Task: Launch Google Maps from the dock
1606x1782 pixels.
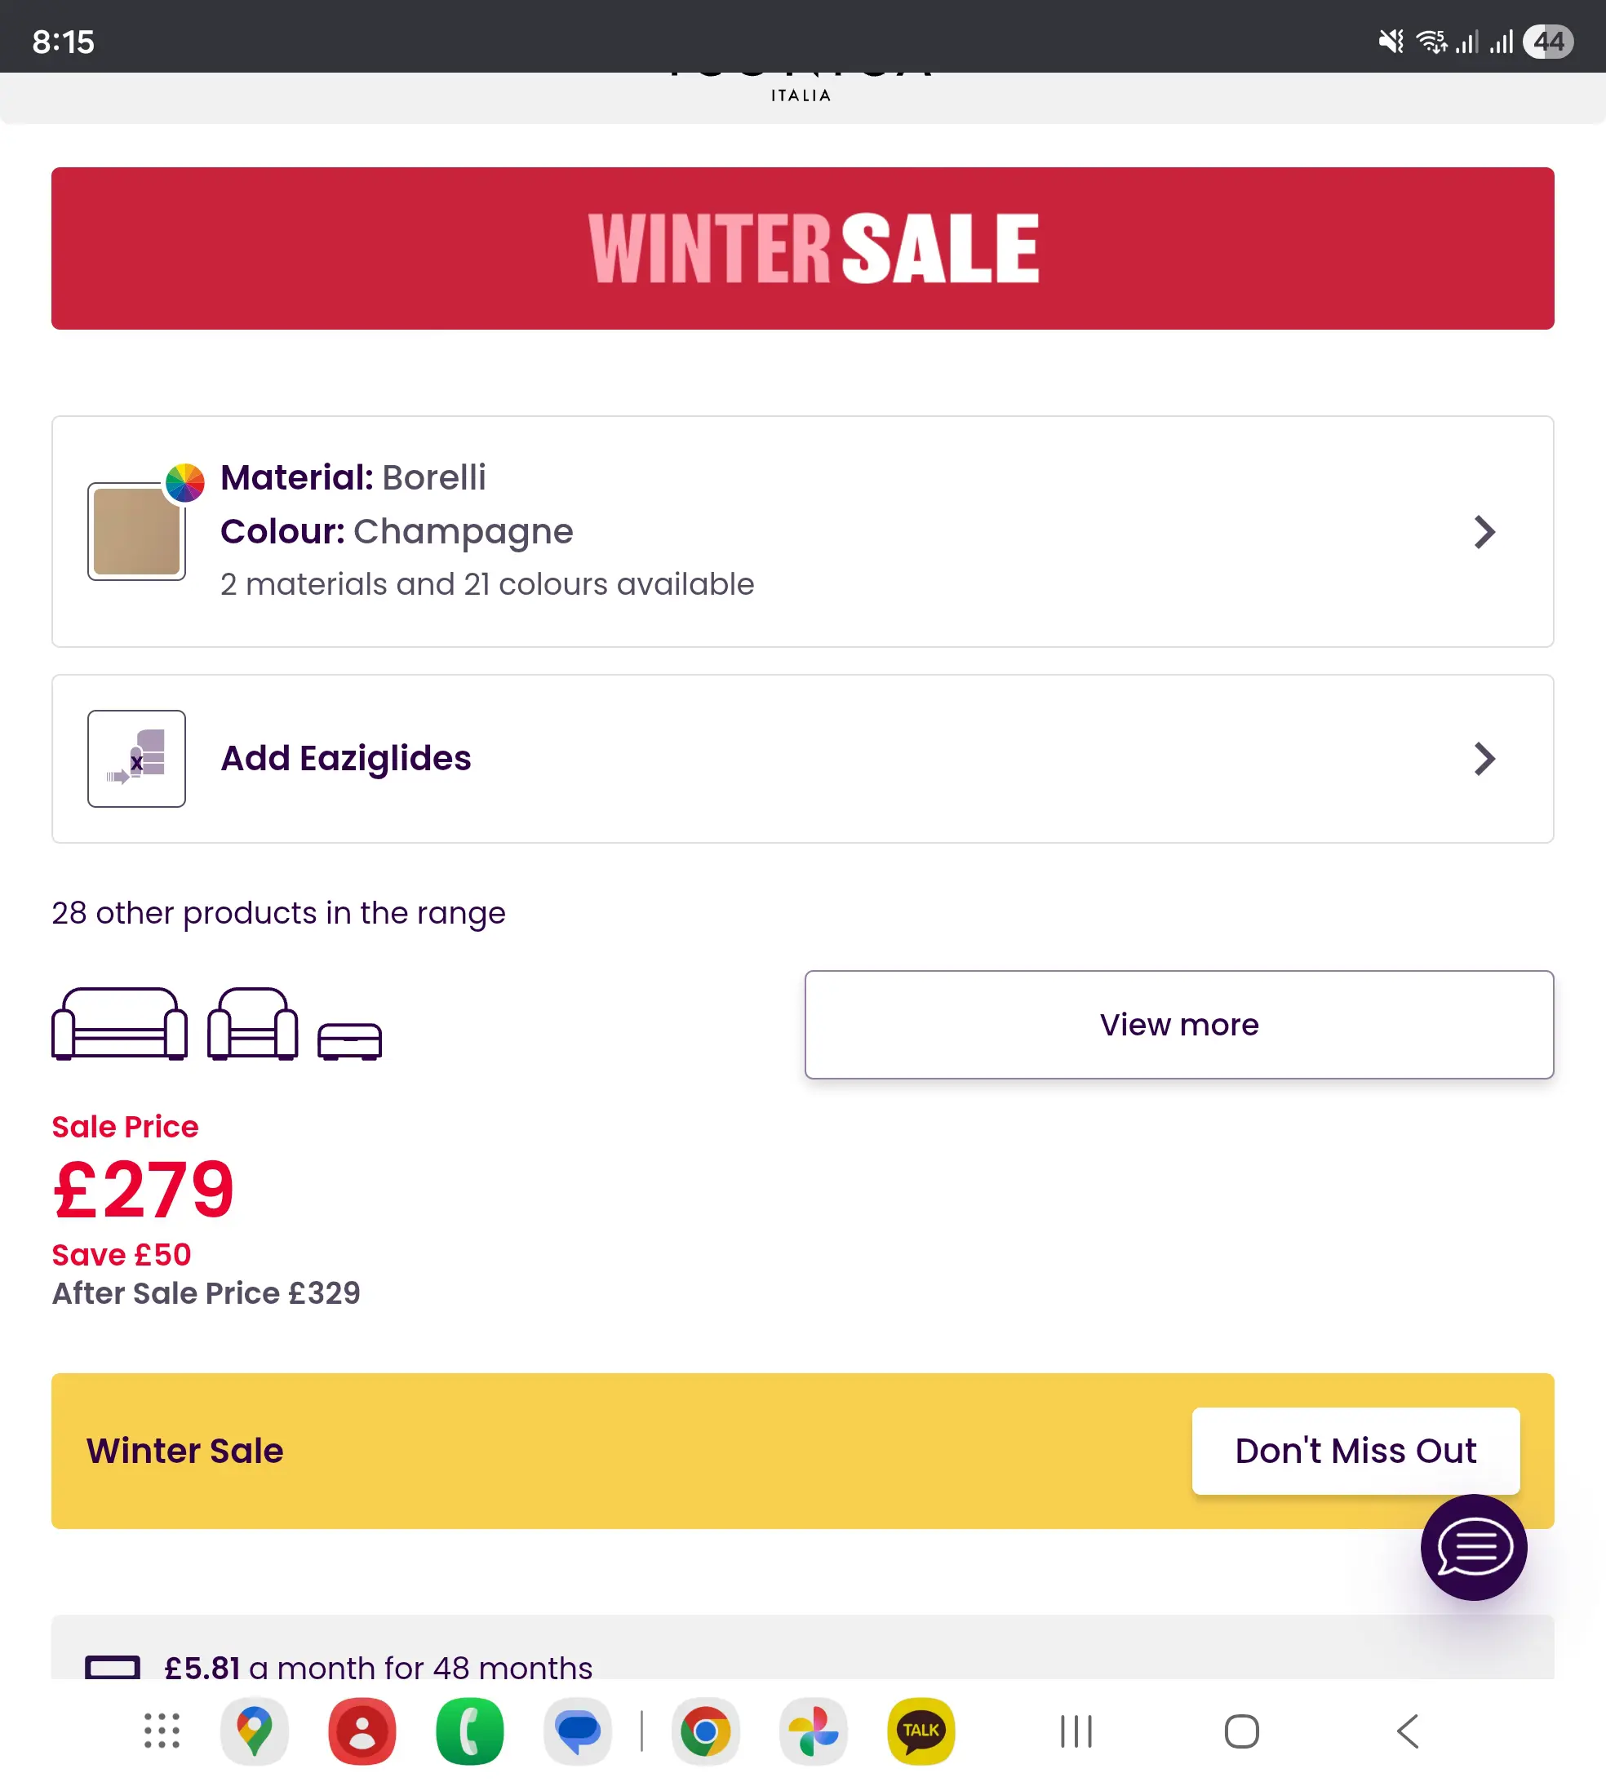Action: click(x=254, y=1731)
